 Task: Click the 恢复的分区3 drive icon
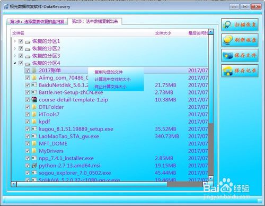(x=28, y=56)
